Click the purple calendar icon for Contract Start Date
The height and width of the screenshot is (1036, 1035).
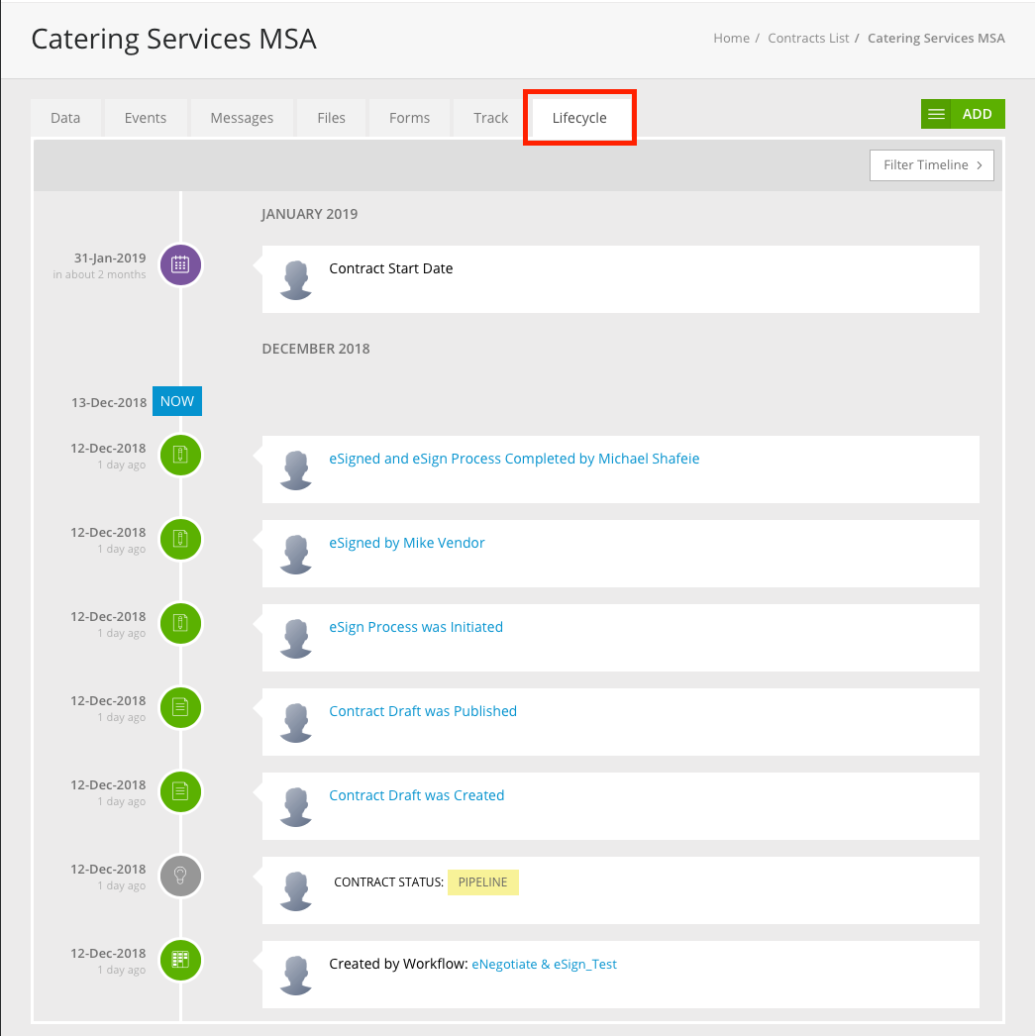pyautogui.click(x=180, y=265)
